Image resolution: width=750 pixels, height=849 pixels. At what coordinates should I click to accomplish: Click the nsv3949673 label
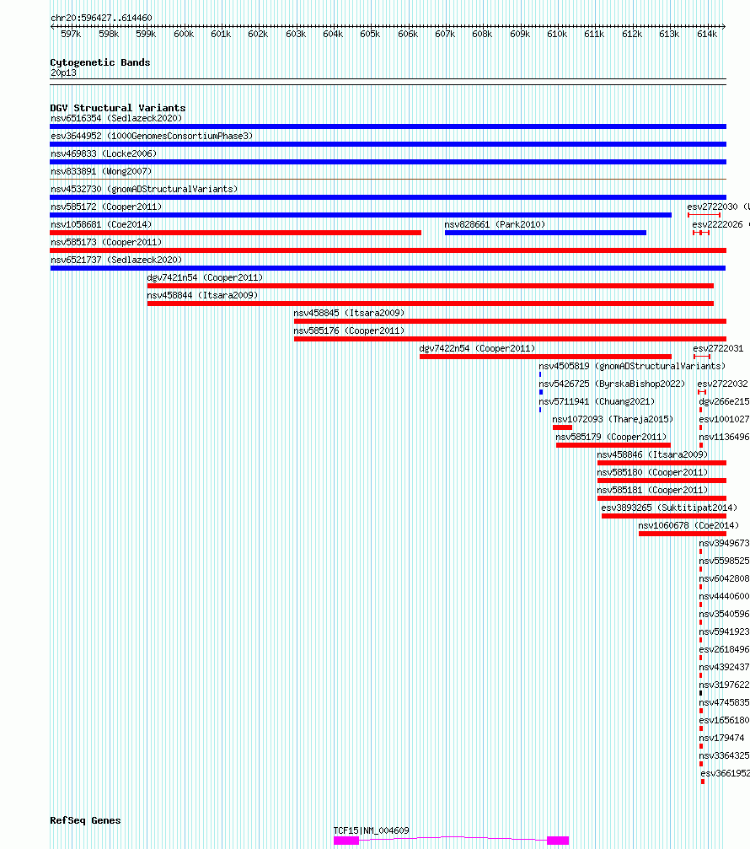724,543
